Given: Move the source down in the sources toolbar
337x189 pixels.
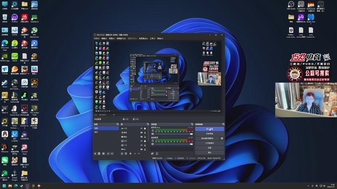Looking at the screenshot, I should click(139, 154).
